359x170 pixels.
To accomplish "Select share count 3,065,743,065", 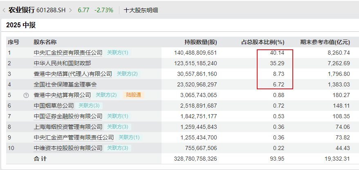I will (x=198, y=95).
